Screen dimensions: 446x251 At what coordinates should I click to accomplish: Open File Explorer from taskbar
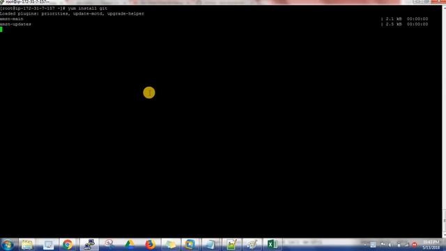click(27, 245)
